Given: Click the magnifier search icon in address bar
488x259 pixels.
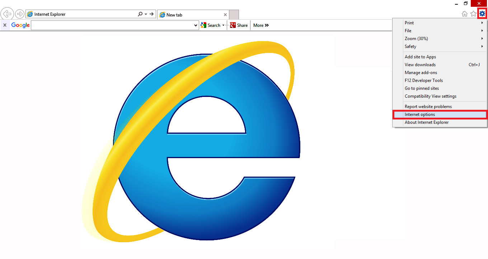Looking at the screenshot, I should click(x=140, y=14).
